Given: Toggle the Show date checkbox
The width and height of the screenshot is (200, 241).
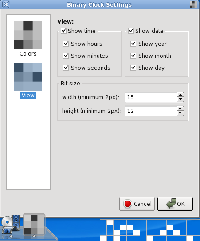Looking at the screenshot, I should [131, 31].
